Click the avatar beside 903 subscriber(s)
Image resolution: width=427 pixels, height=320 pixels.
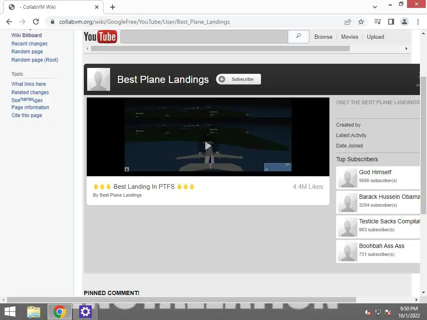[347, 227]
